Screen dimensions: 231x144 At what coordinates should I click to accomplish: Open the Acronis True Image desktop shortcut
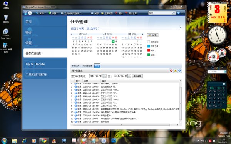point(6,34)
